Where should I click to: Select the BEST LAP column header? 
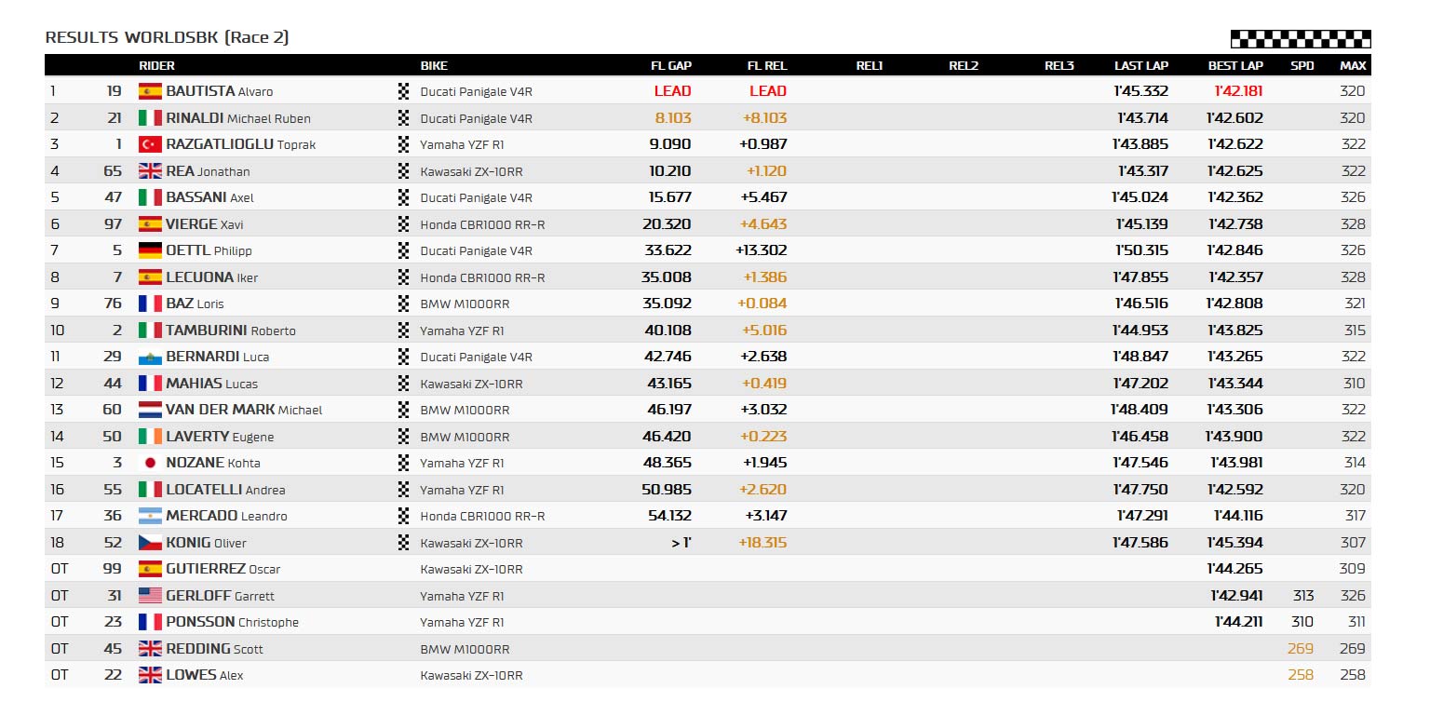(x=1235, y=66)
